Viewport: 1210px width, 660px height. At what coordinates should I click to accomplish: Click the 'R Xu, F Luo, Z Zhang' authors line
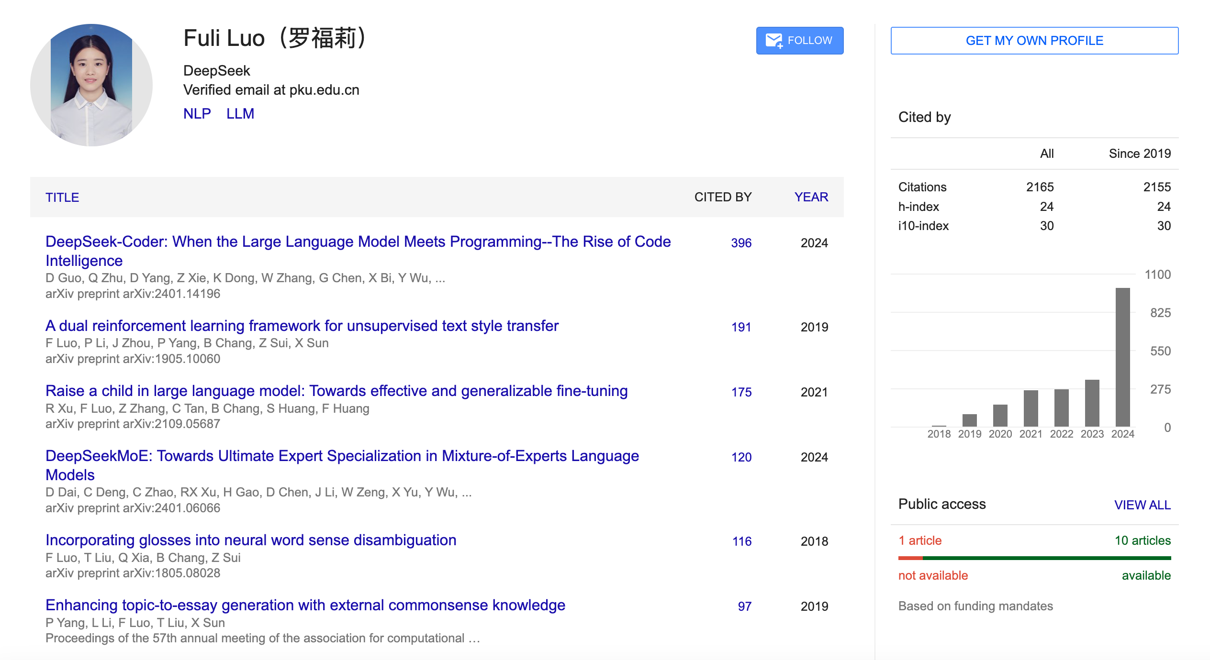pos(207,408)
